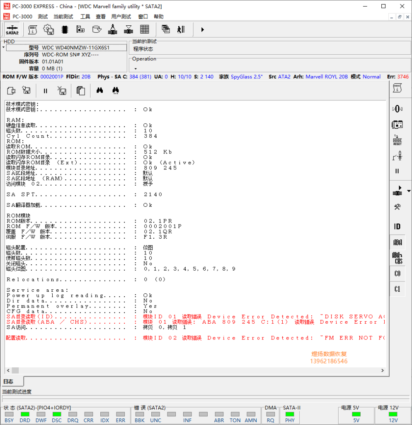Click the pause icon in right sidebar
This screenshot has width=412, height=425.
tap(397, 171)
